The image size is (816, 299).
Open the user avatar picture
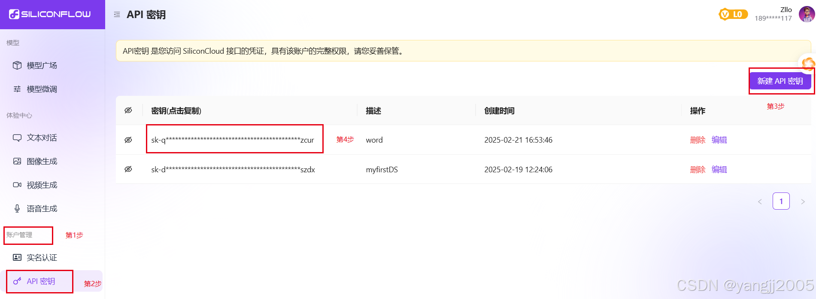807,14
